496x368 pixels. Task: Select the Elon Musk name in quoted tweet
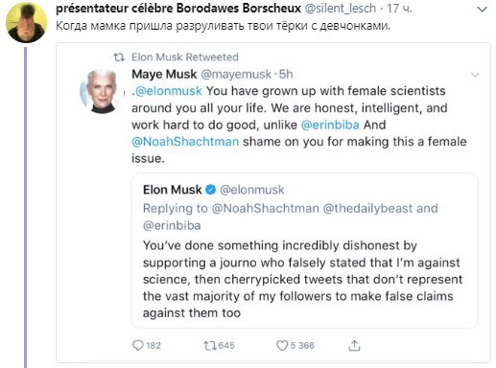[x=172, y=190]
